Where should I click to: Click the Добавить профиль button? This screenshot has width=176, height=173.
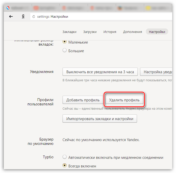pyautogui.click(x=83, y=100)
